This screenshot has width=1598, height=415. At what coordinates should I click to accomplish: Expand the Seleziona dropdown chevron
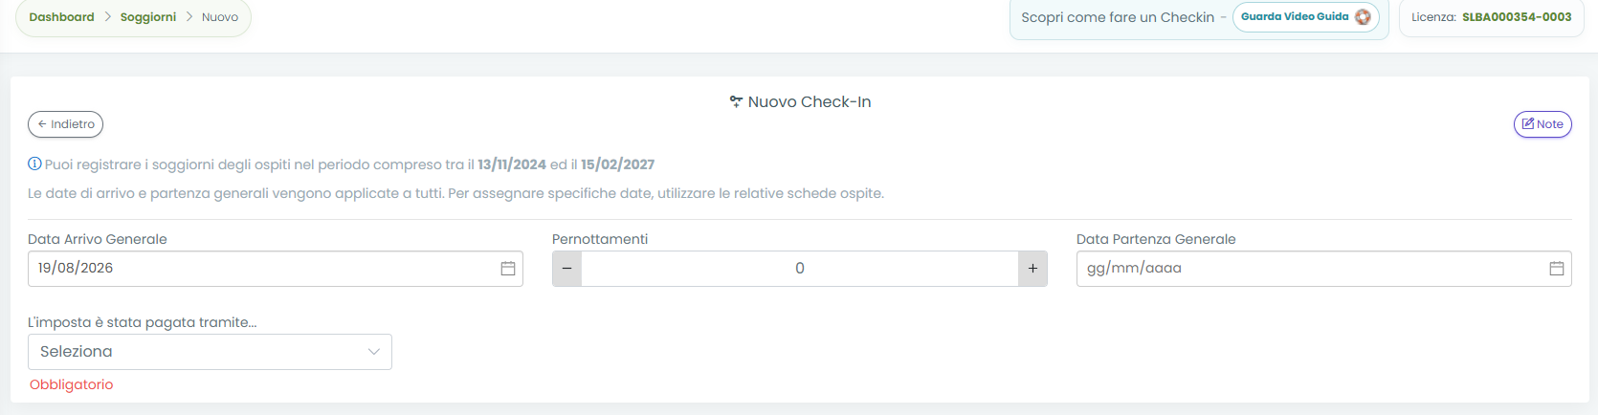point(374,352)
